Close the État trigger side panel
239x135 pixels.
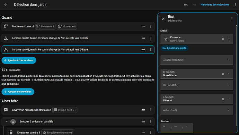[x=163, y=19]
